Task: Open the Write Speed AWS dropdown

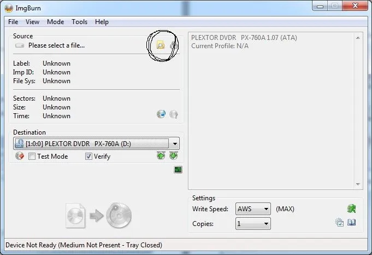Action: coord(253,209)
